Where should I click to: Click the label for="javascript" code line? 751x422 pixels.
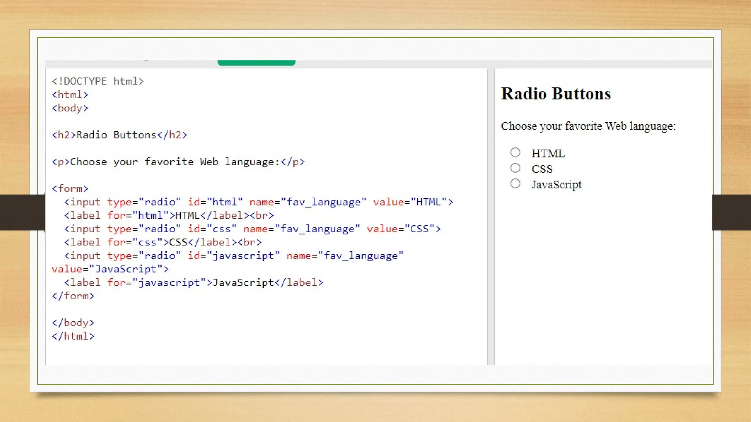coord(194,283)
